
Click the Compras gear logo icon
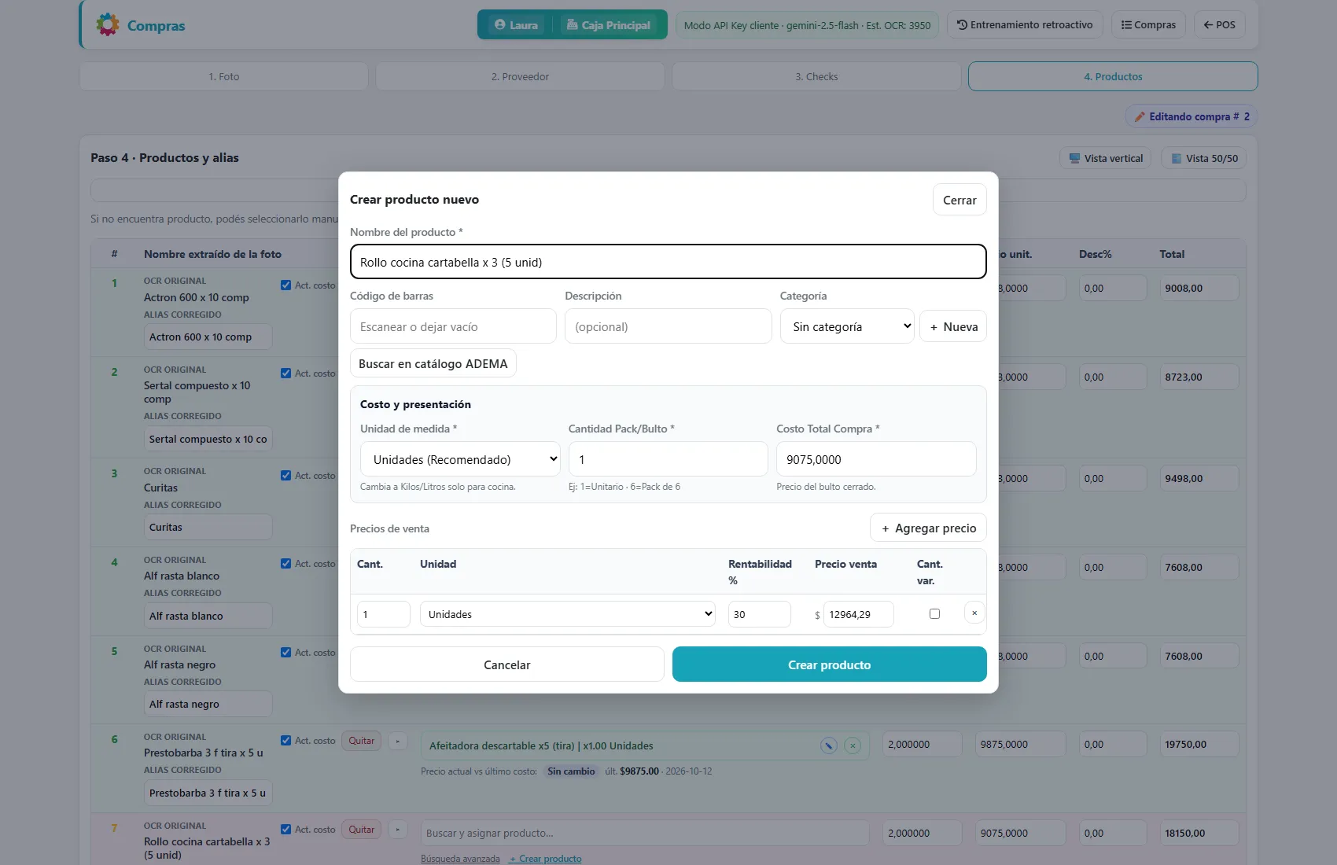(108, 24)
